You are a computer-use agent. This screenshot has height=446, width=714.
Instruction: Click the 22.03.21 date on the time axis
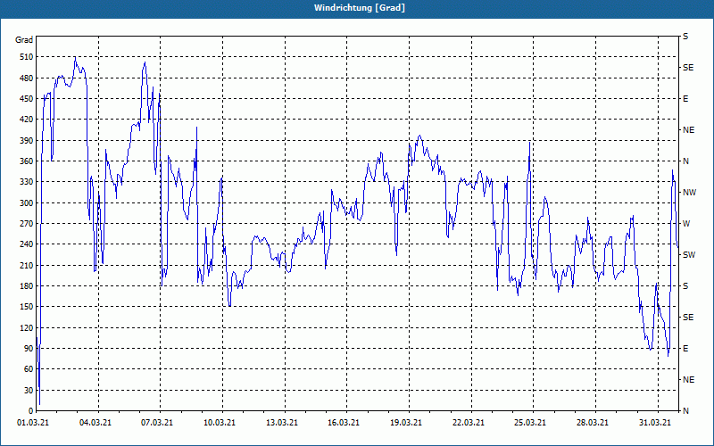[x=468, y=423]
